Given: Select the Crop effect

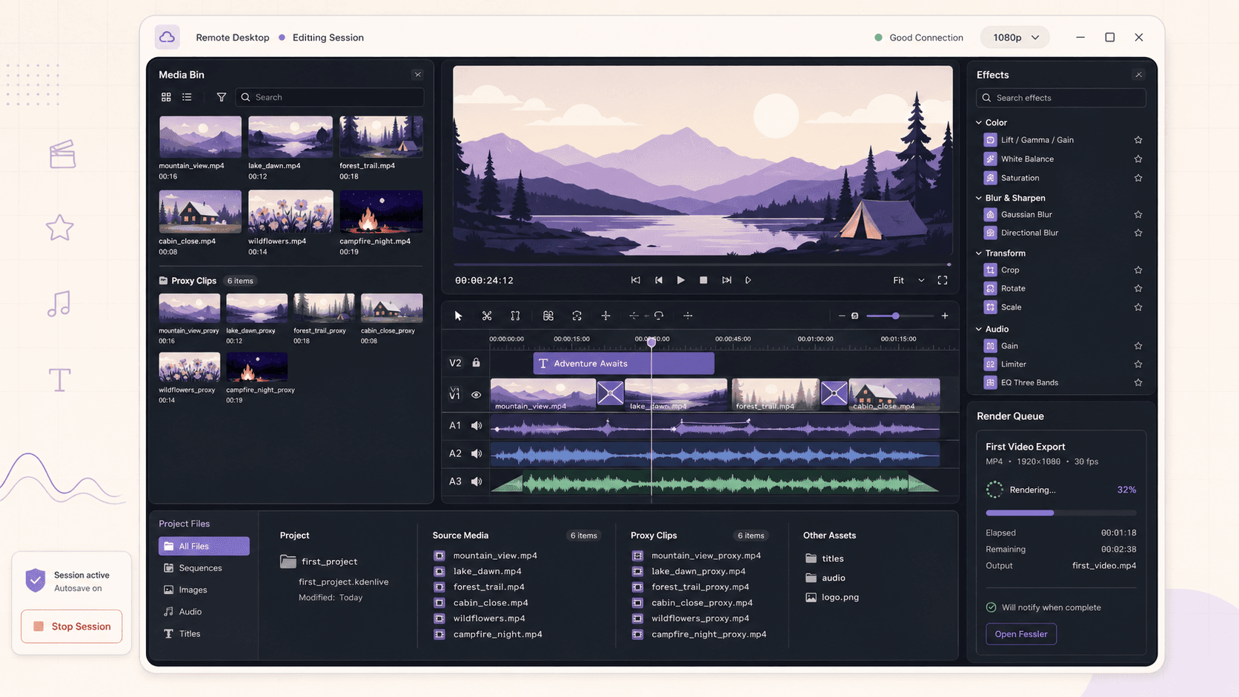Looking at the screenshot, I should point(1010,270).
